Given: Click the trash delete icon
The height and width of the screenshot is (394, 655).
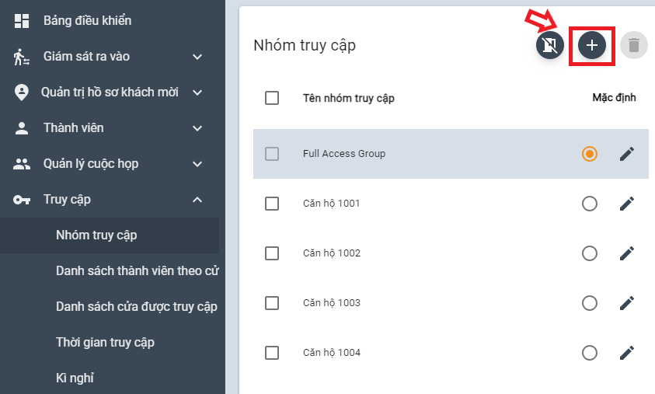Looking at the screenshot, I should coord(634,46).
